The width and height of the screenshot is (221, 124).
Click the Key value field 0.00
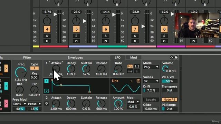[34, 77]
